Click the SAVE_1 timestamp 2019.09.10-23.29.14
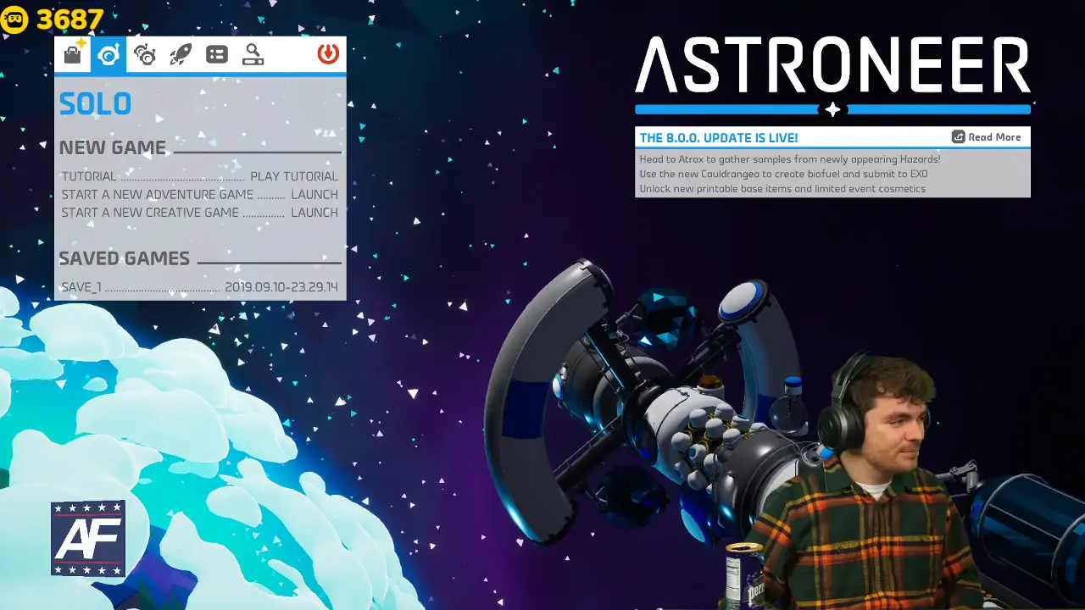The width and height of the screenshot is (1085, 610). [x=281, y=287]
